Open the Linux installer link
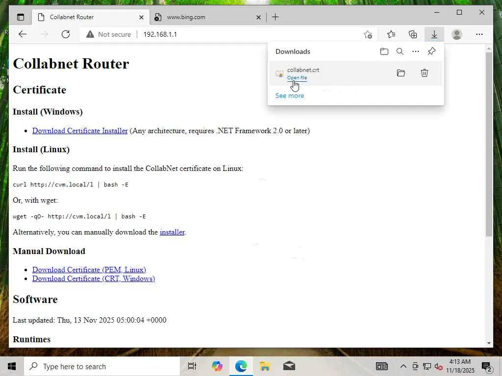This screenshot has width=502, height=376. tap(172, 232)
